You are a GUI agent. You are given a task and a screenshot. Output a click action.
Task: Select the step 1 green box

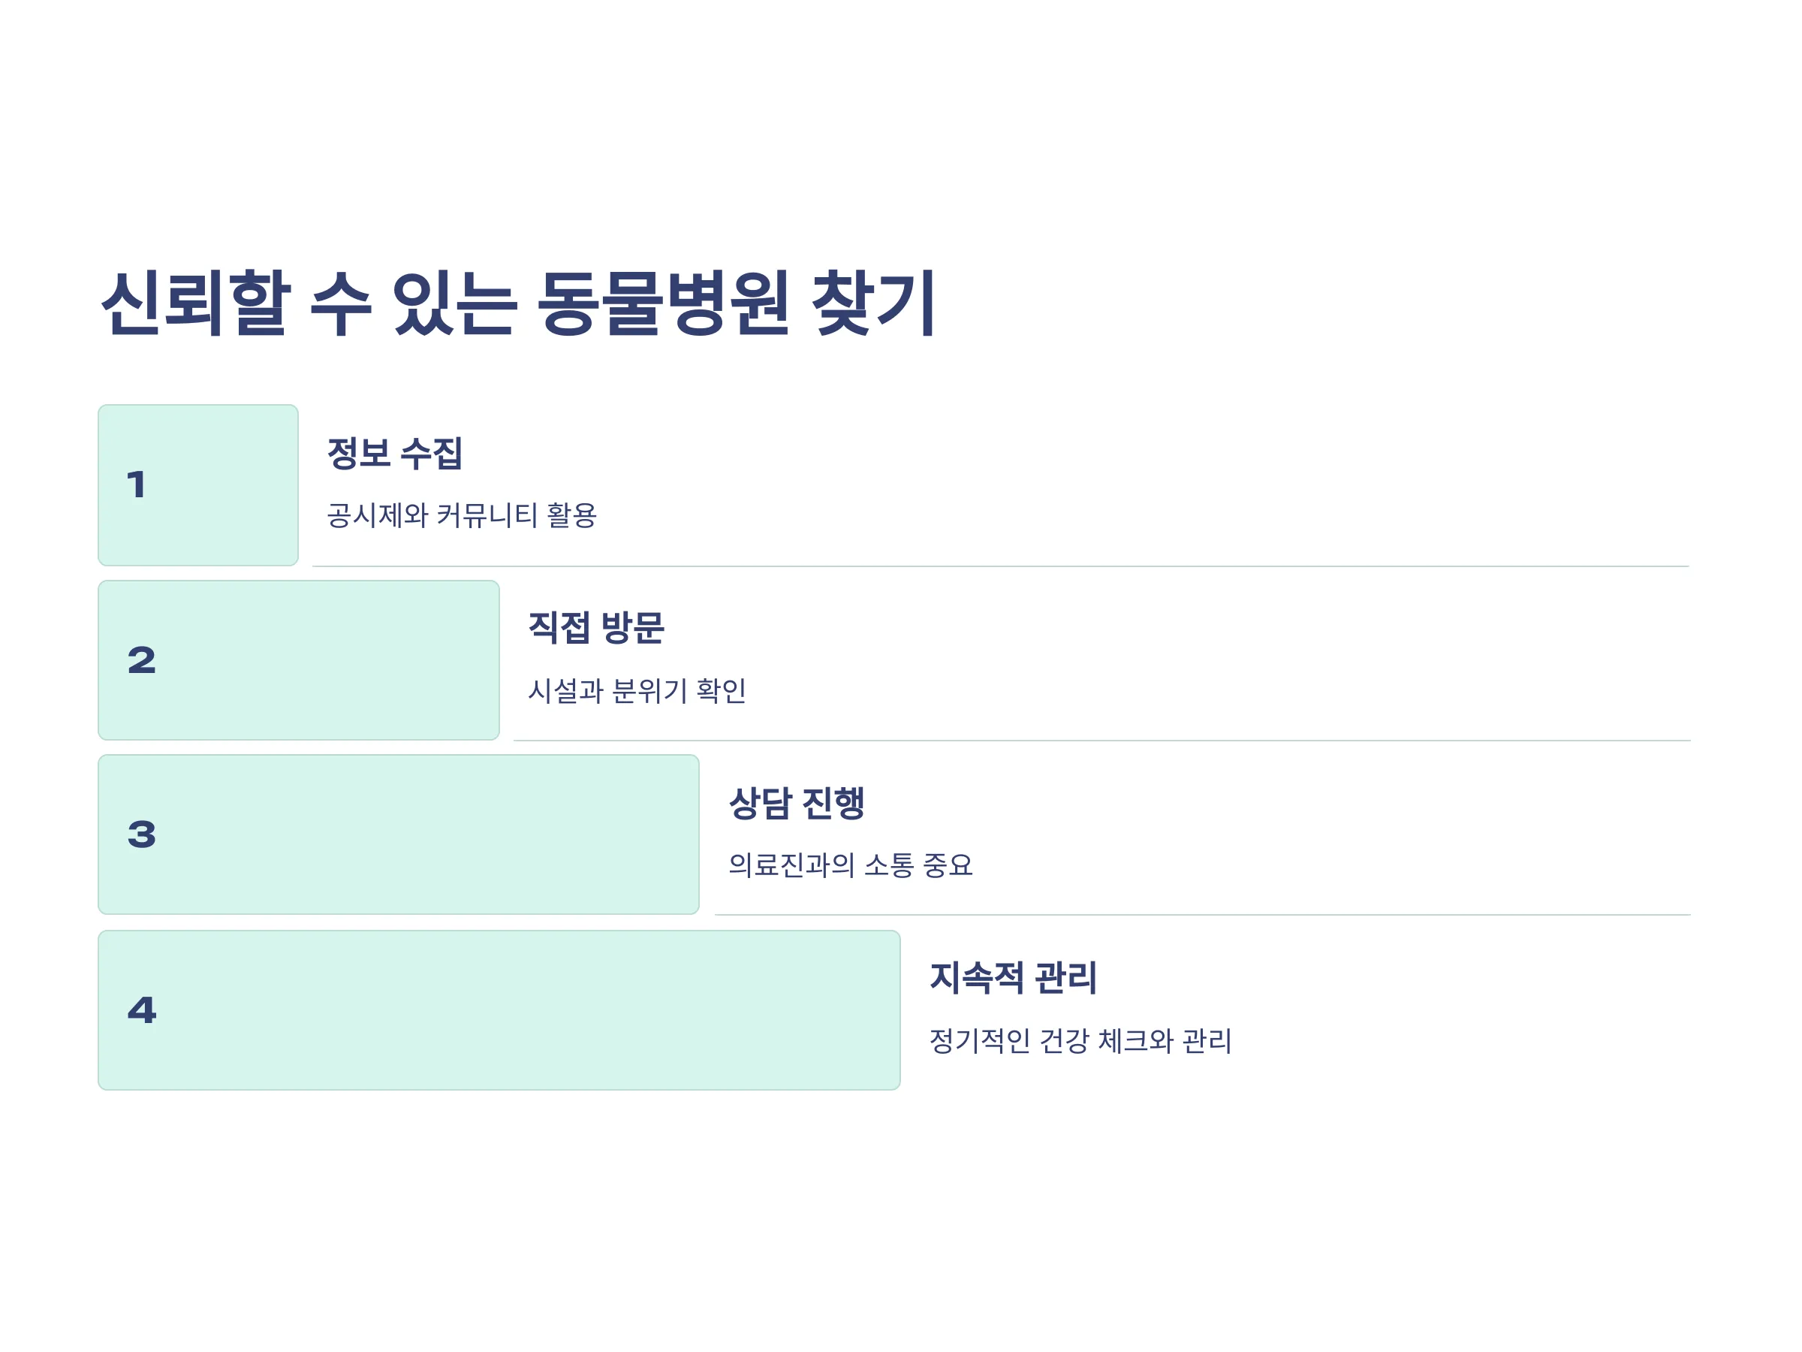point(198,485)
